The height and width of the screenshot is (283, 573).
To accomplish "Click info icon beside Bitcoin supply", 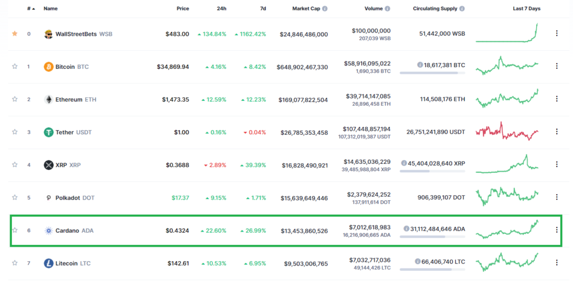I will (420, 65).
